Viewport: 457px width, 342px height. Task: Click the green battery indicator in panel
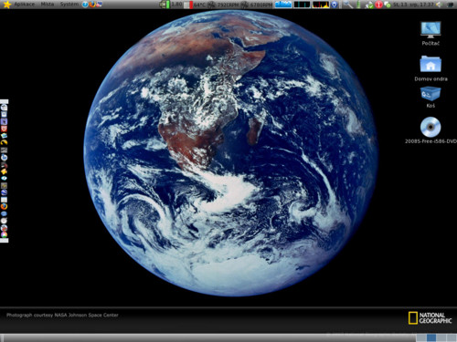pyautogui.click(x=165, y=5)
